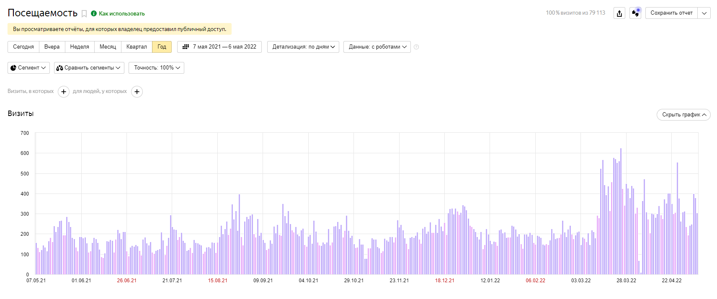The width and height of the screenshot is (717, 299).
Task: Click the 22.04.22 axis date label
Action: point(672,281)
